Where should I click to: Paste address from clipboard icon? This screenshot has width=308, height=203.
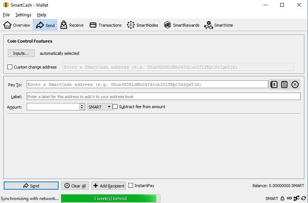(x=284, y=84)
